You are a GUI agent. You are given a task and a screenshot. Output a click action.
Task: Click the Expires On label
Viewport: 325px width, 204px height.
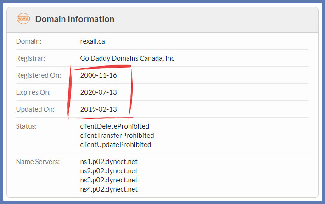(x=34, y=92)
